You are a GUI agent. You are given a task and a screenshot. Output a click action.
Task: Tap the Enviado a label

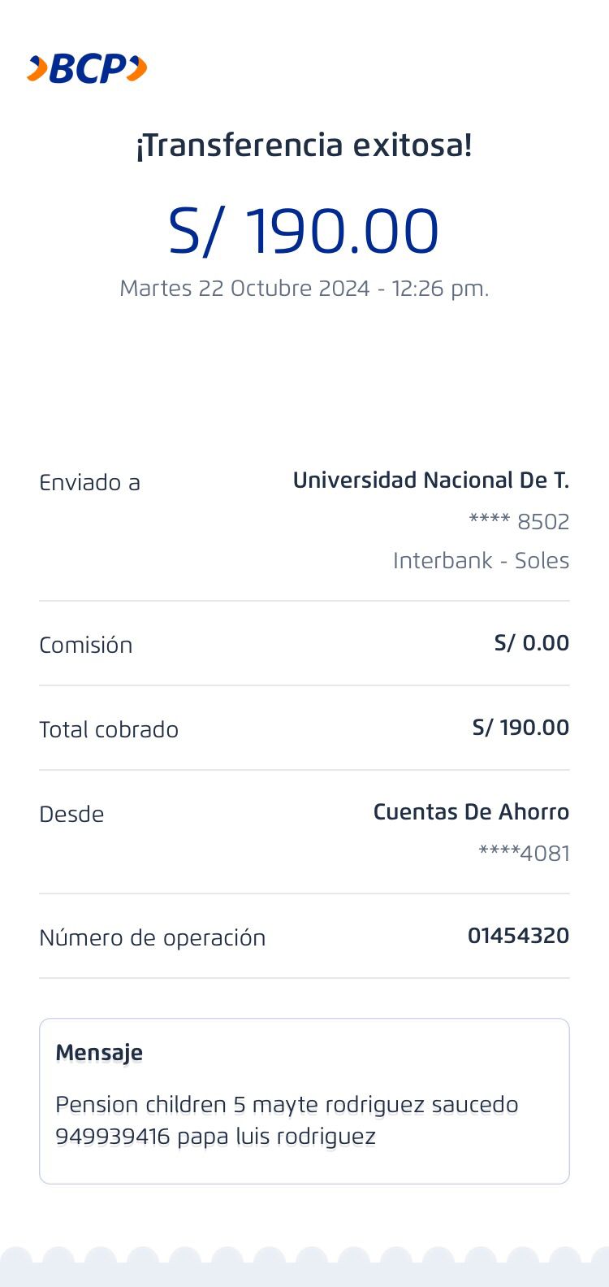coord(89,483)
